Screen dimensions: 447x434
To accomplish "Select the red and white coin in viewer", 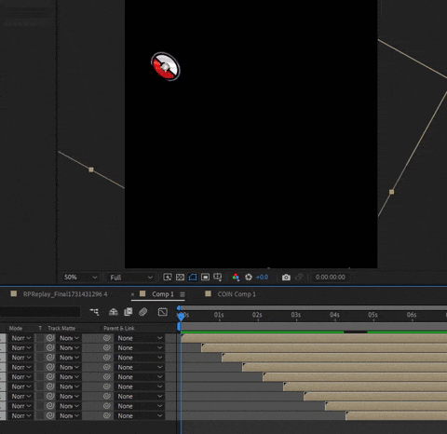I will click(166, 66).
